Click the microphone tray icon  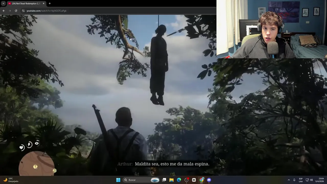pos(294,180)
